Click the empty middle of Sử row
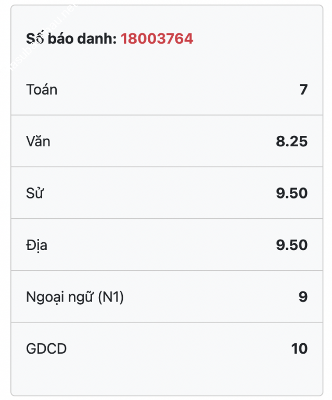Screen dimensions: 332x400 click(x=167, y=193)
